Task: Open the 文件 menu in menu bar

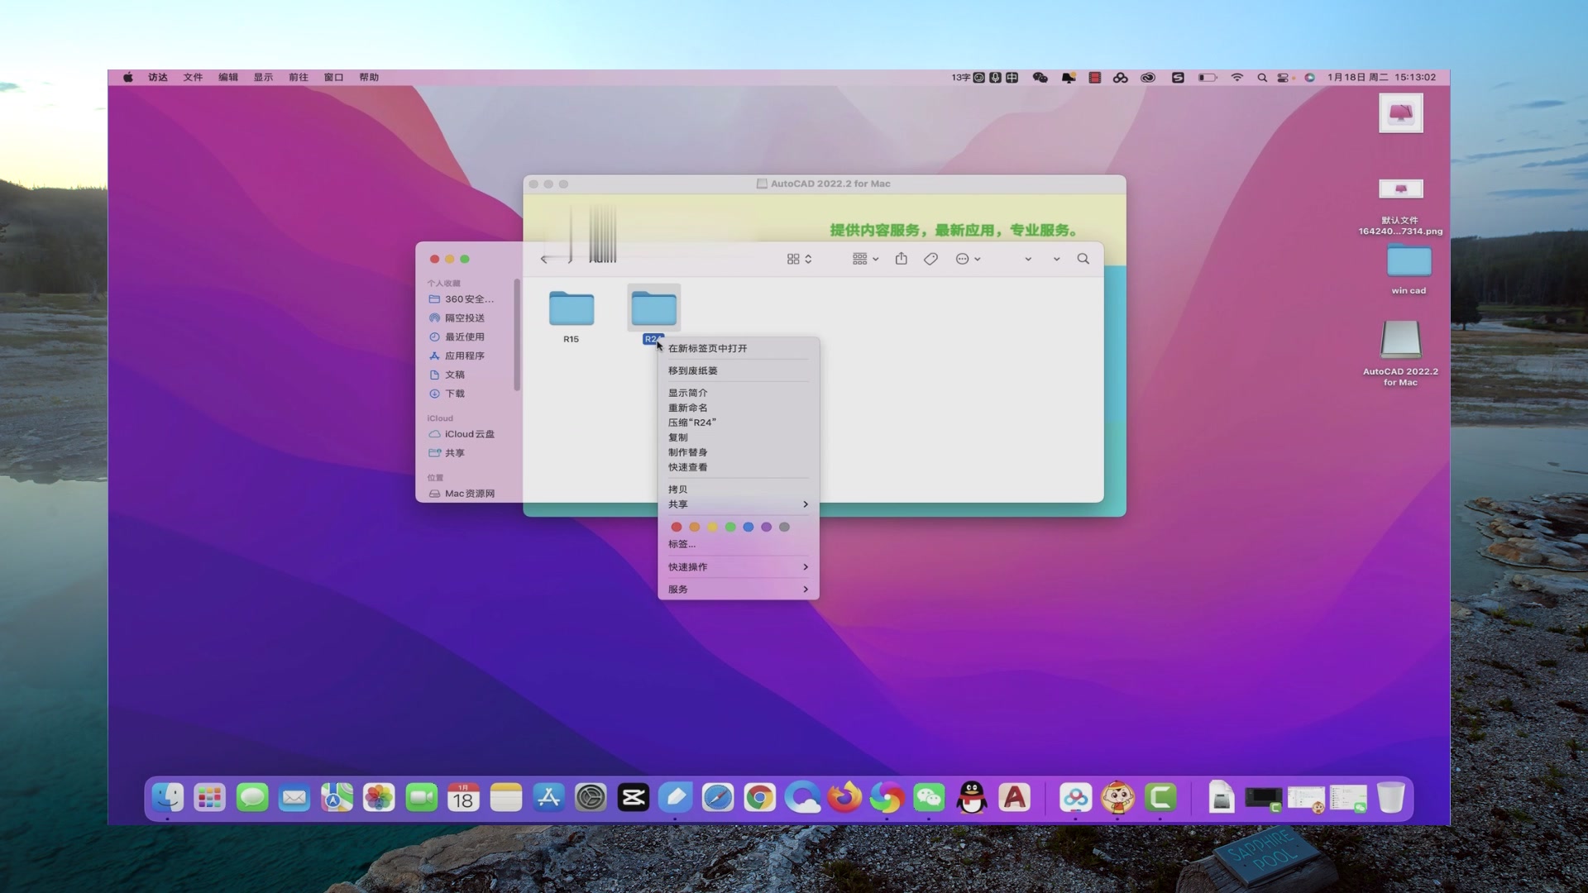Action: point(193,77)
